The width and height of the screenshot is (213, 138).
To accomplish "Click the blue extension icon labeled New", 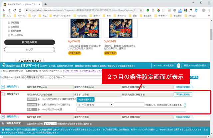I will pyautogui.click(x=180, y=10).
